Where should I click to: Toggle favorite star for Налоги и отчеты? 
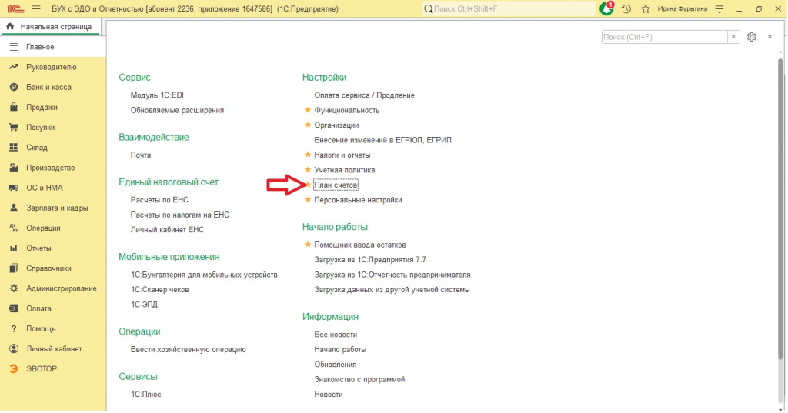308,155
